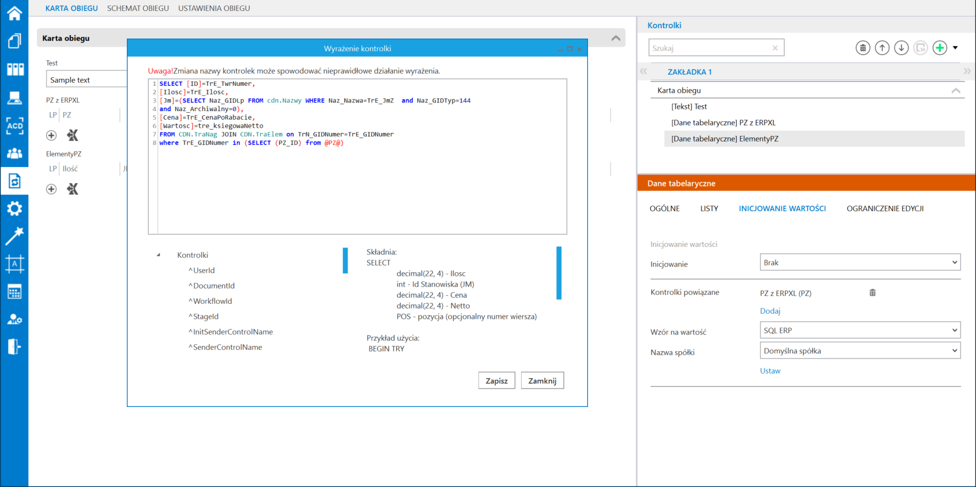Screen dimensions: 976x487
Task: Open the calendar icon in the sidebar
Action: [14, 292]
